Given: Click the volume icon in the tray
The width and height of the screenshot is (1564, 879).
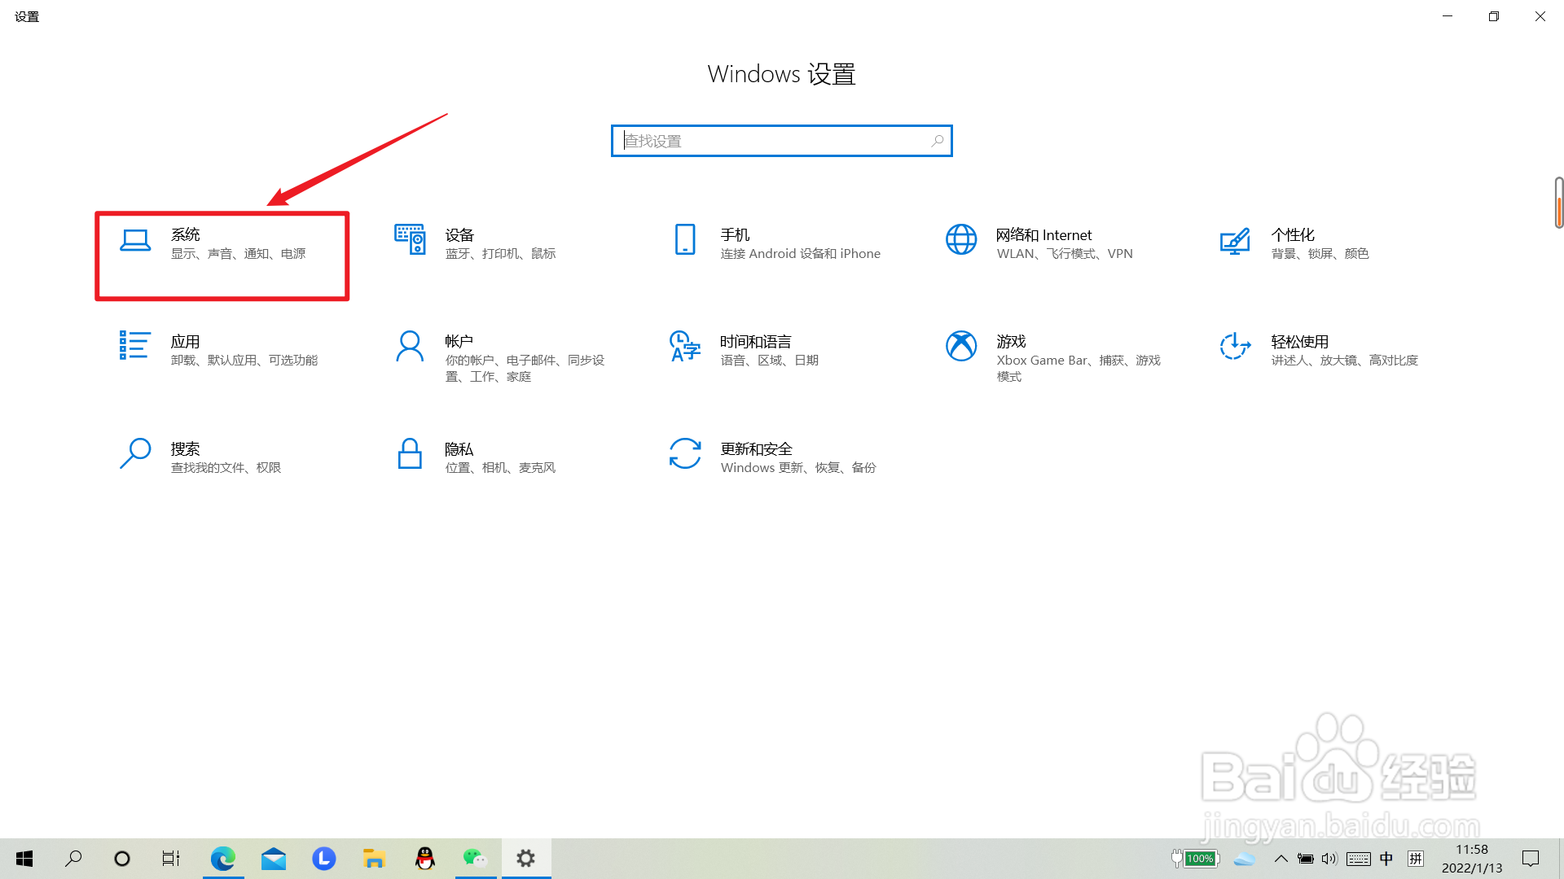Looking at the screenshot, I should pos(1330,858).
